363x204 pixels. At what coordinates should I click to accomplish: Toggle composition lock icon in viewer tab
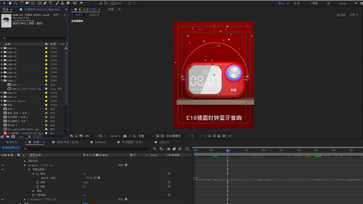80,9
